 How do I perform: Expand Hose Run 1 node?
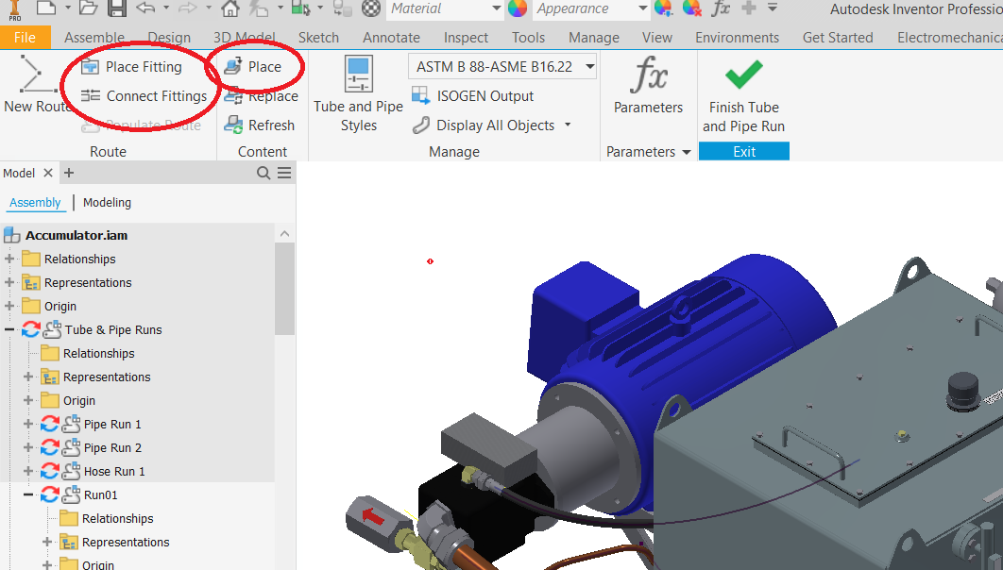pos(28,471)
